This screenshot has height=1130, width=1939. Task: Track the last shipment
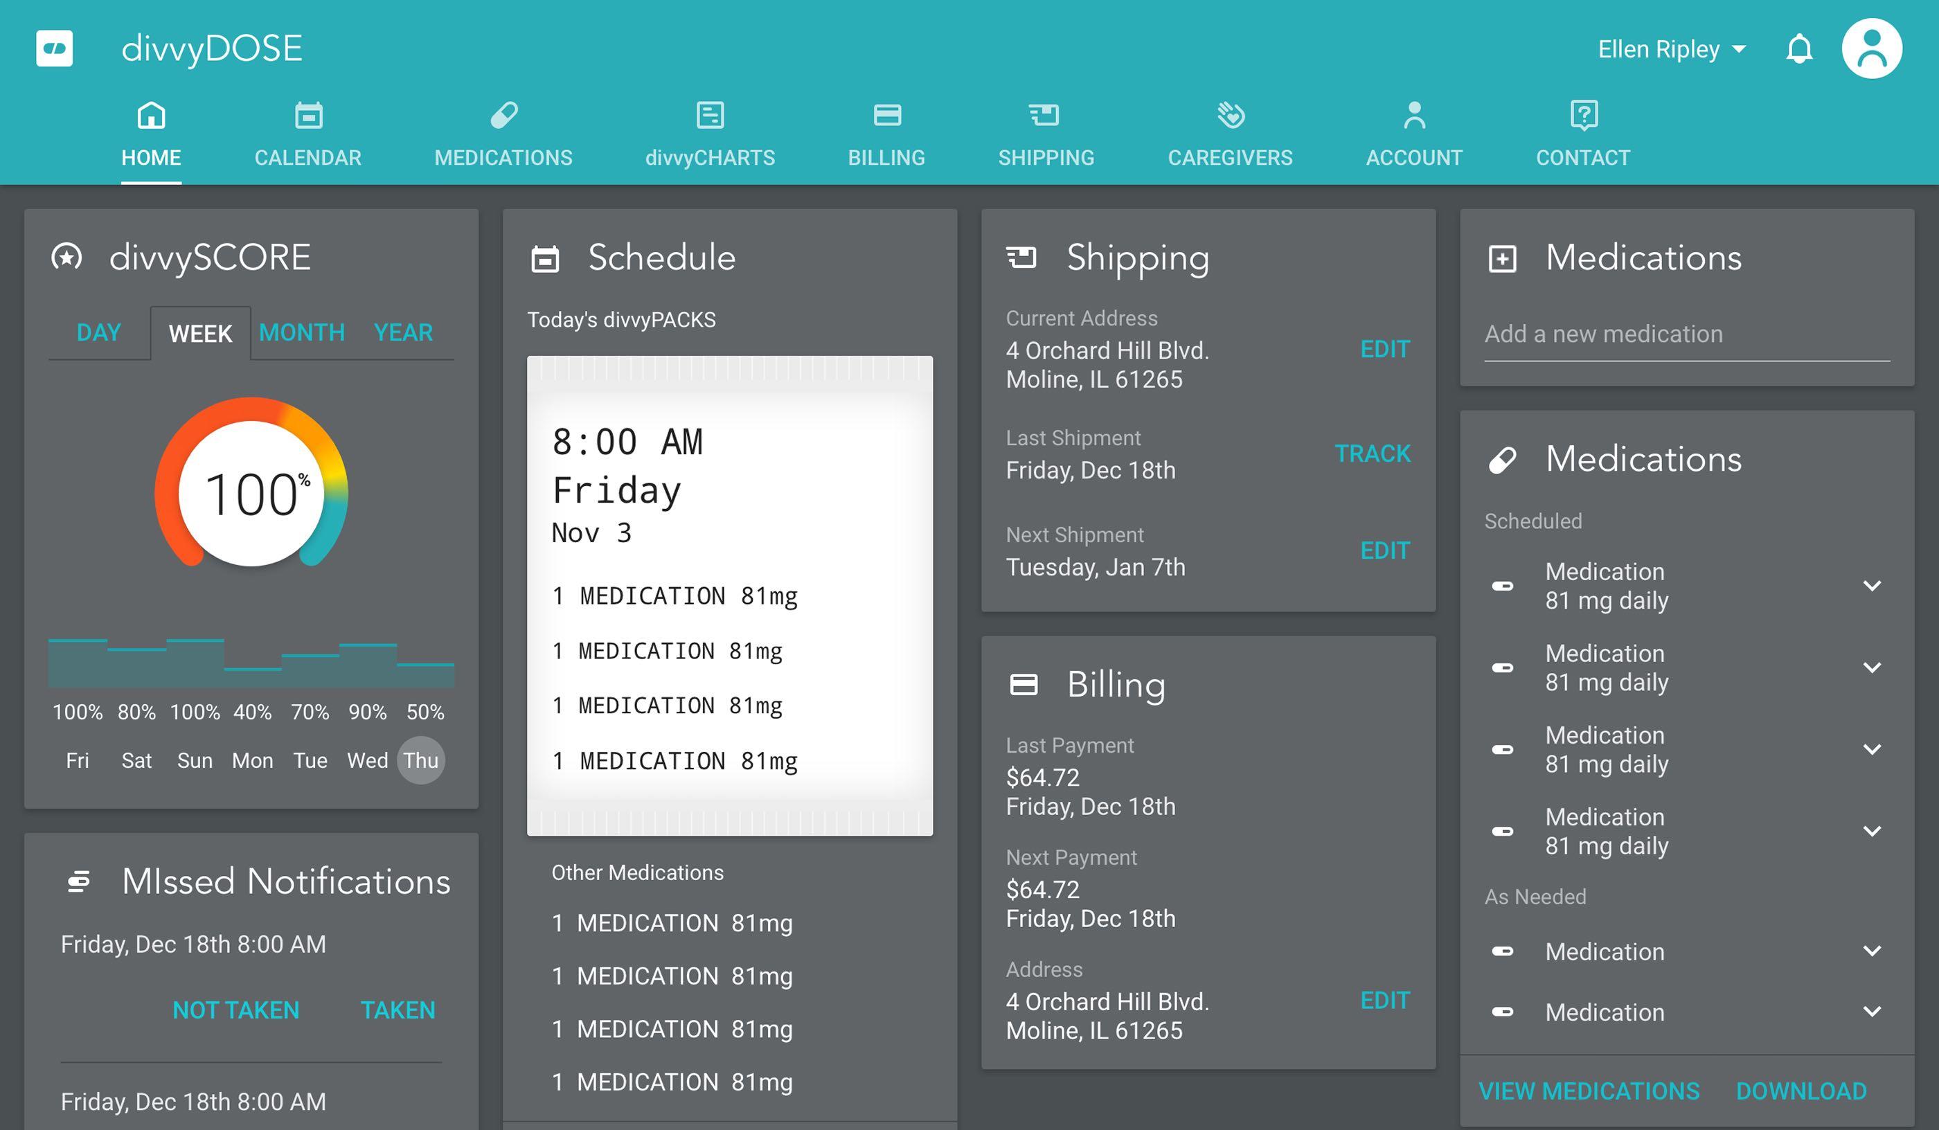(1373, 454)
